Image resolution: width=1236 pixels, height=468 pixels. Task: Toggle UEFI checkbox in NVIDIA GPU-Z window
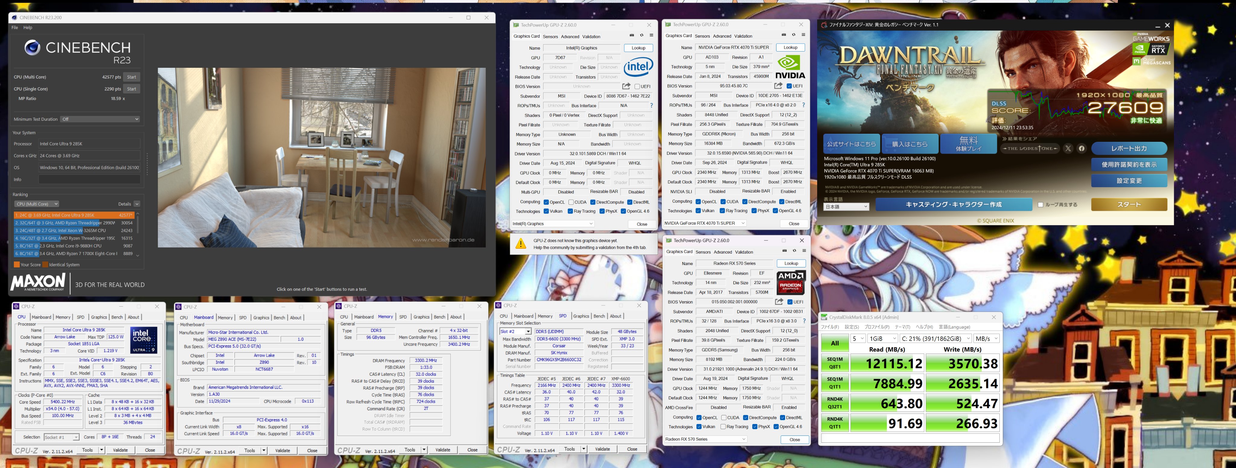[x=789, y=86]
